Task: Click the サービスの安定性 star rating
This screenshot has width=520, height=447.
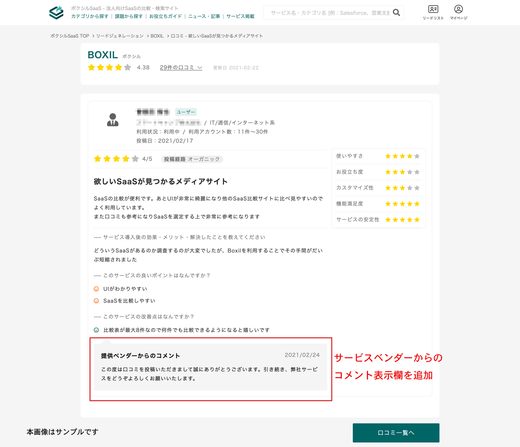Action: [402, 220]
